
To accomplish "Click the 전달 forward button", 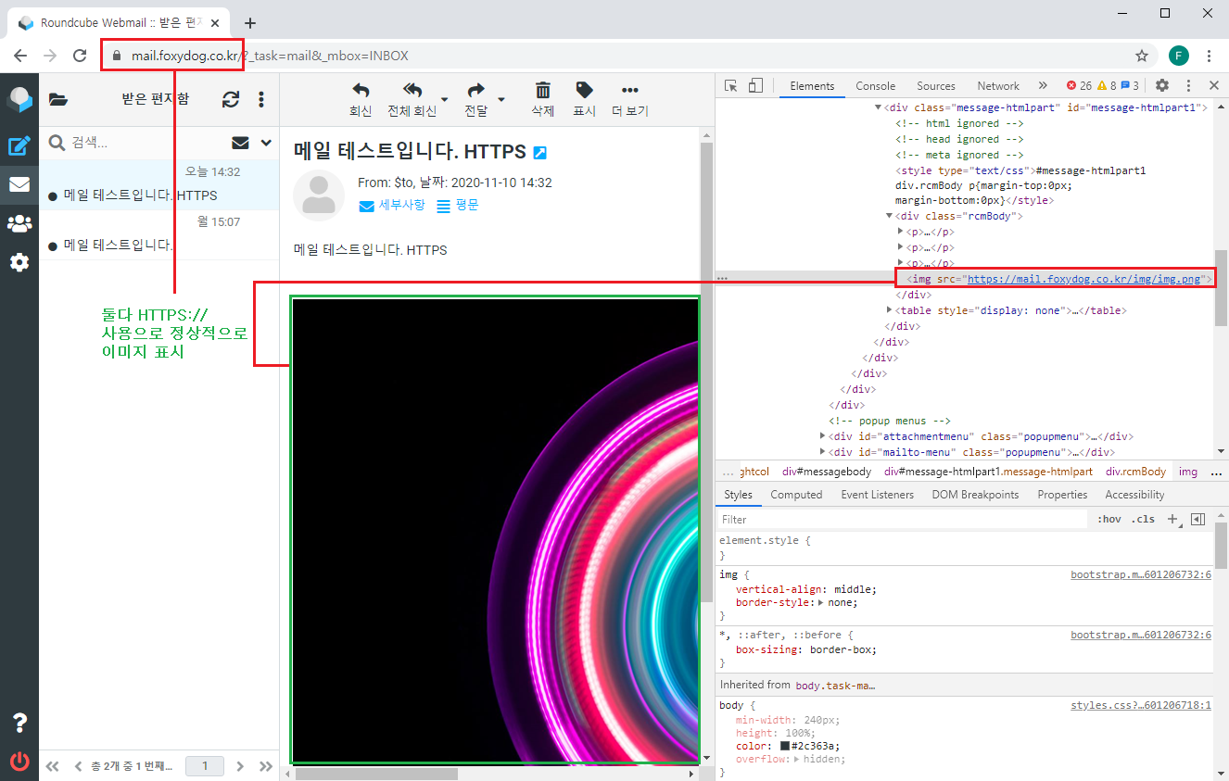I will 475,99.
